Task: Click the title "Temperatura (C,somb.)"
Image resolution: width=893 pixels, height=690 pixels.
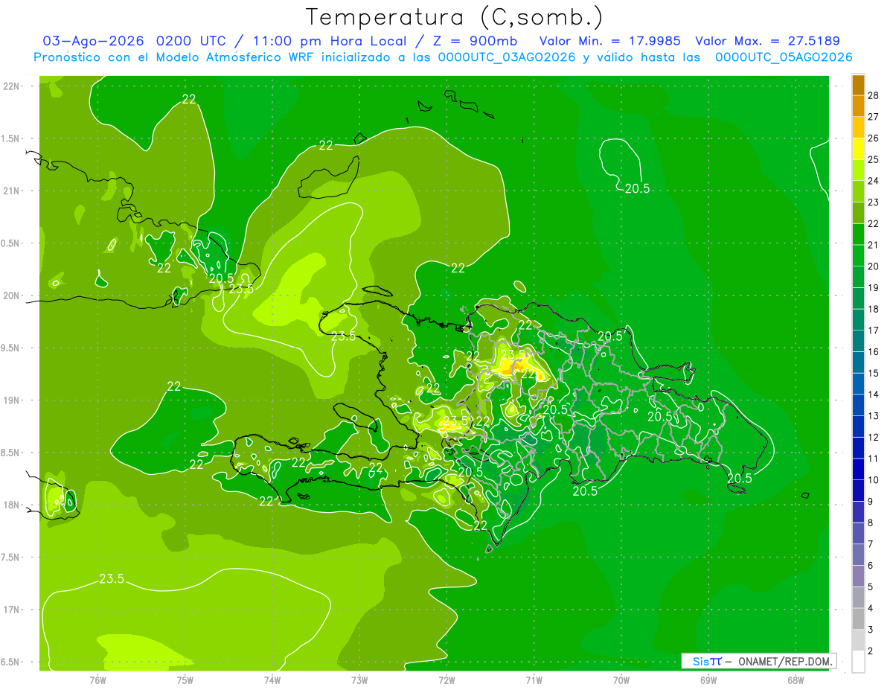Action: click(x=455, y=17)
